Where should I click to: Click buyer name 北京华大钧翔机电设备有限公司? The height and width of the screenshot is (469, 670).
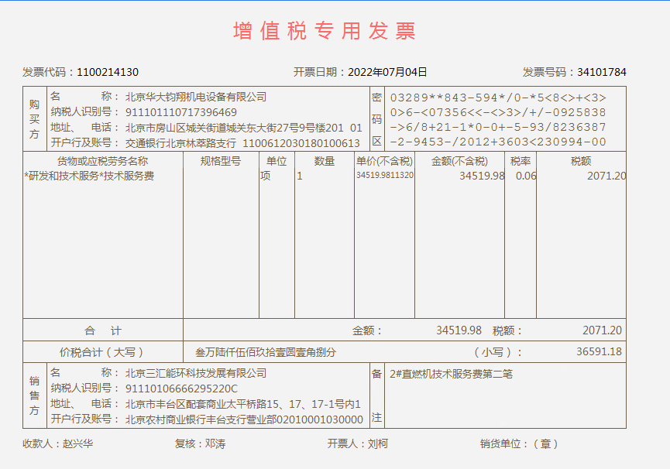click(196, 97)
